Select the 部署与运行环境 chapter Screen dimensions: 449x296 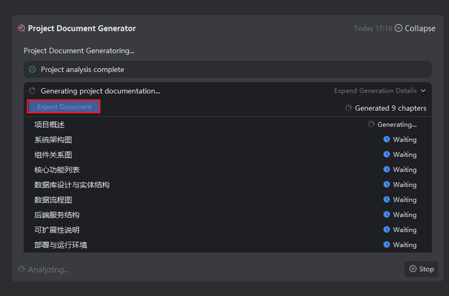61,245
